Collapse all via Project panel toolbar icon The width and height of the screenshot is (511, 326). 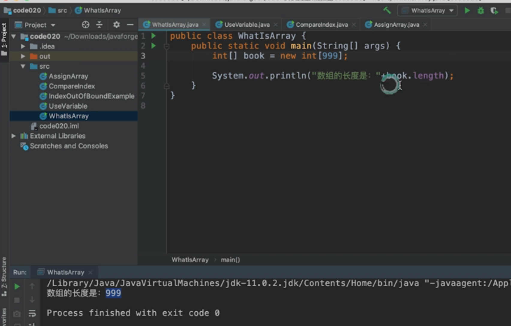click(99, 25)
